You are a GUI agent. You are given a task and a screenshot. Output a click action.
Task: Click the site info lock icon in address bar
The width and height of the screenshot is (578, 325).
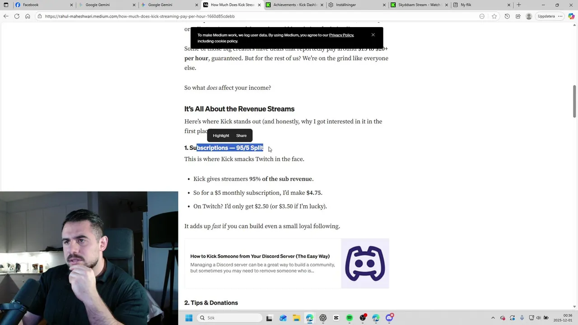point(40,16)
